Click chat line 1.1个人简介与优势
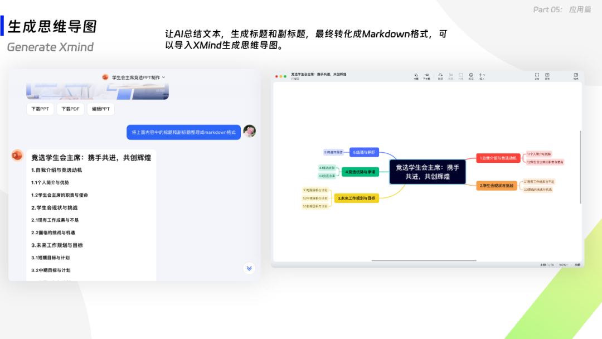This screenshot has width=602, height=339. coord(50,183)
